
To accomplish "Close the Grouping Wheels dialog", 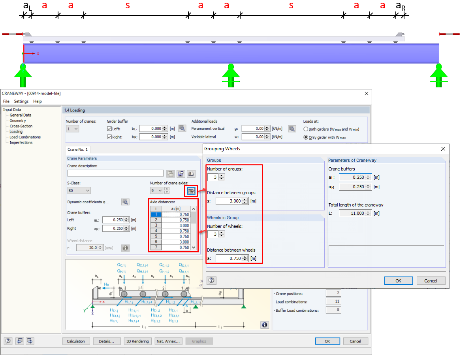I will tap(443, 149).
